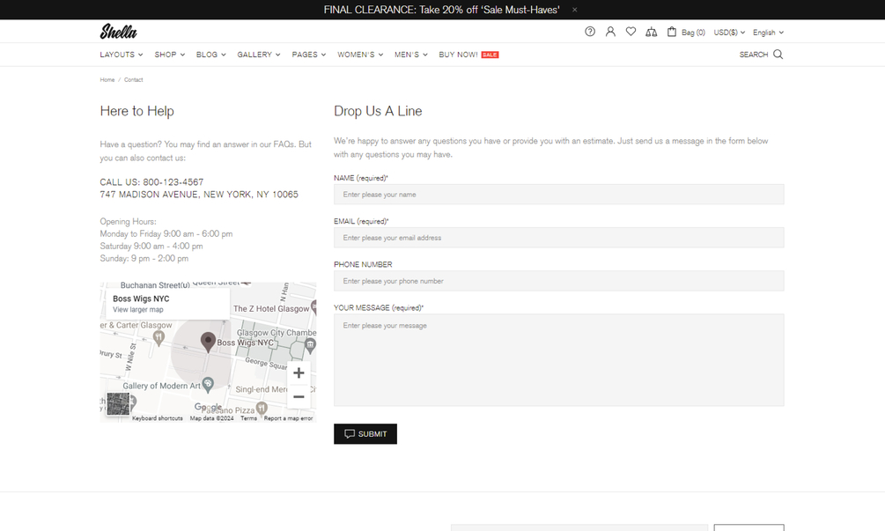Viewport: 885px width, 531px height.
Task: Expand the English language dropdown
Action: tap(768, 33)
